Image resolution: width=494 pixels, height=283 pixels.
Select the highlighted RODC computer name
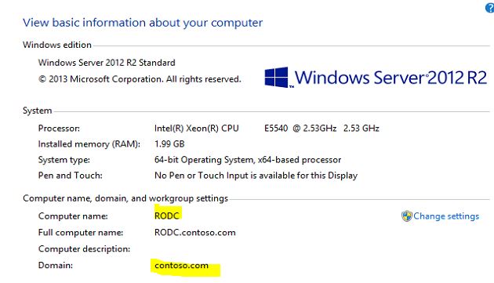coord(167,216)
